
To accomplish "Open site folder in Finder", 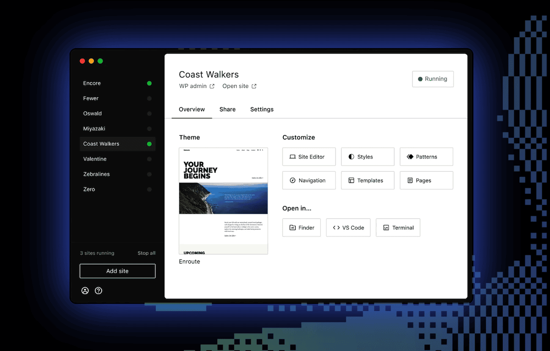I will pyautogui.click(x=302, y=228).
